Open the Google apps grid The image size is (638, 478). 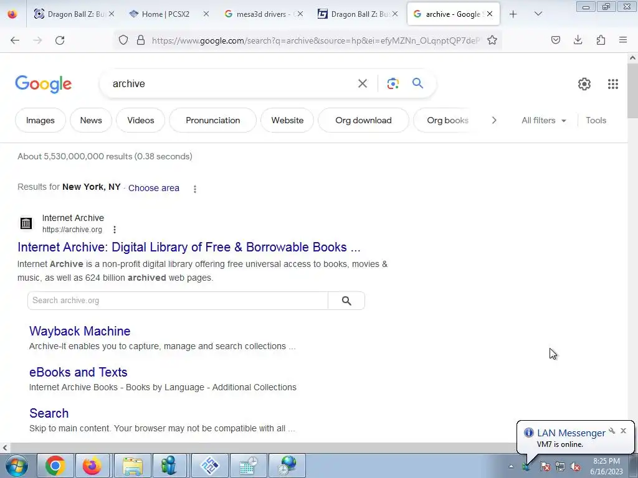[x=613, y=84]
